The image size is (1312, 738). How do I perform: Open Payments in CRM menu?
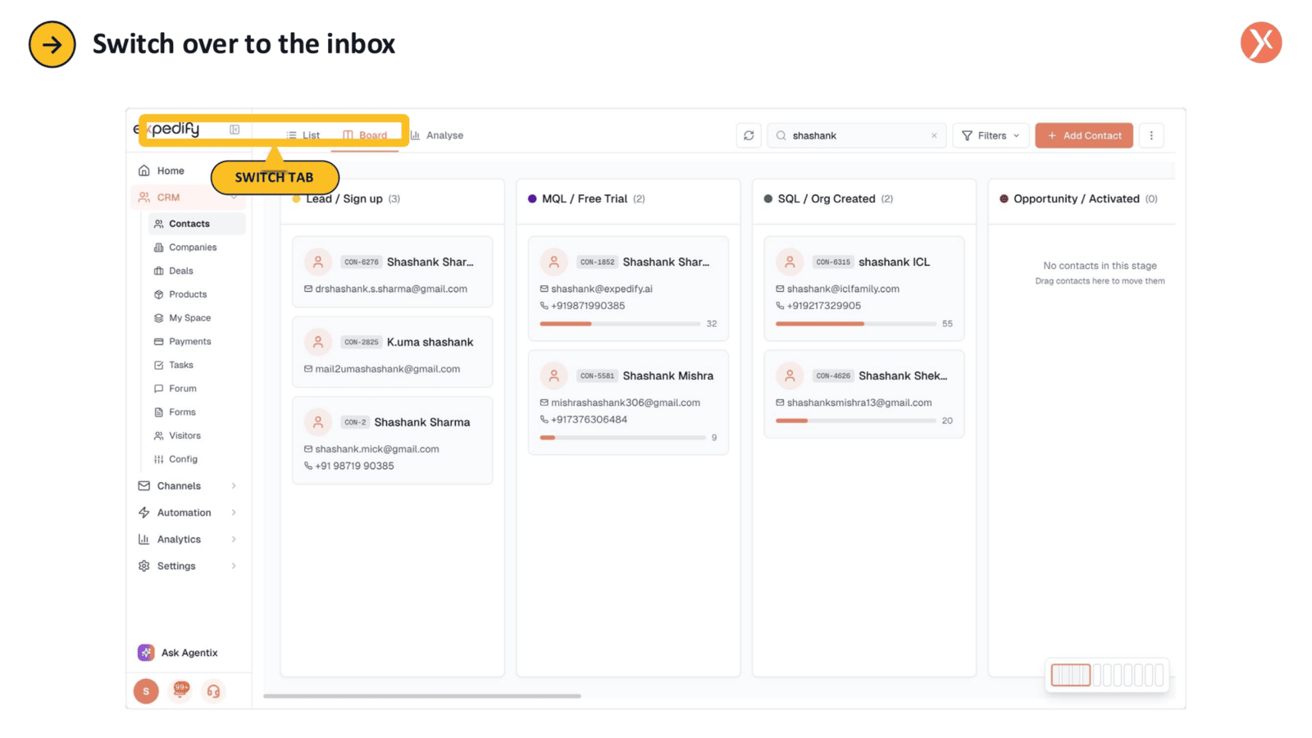click(x=189, y=342)
